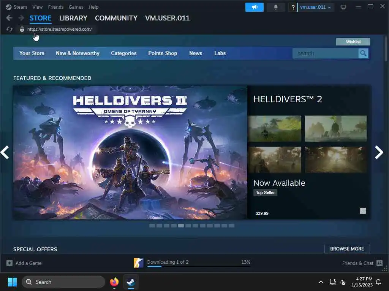Click the Windows platform icon on the Helldivers card
The width and height of the screenshot is (389, 291).
[x=363, y=211]
